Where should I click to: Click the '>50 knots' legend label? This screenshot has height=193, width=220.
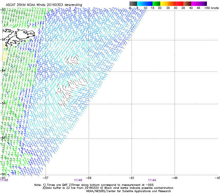[211, 8]
